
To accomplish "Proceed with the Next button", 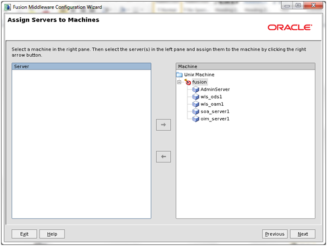I will [303, 234].
